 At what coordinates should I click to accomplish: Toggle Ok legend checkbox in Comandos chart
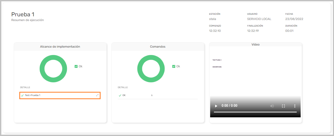coord(174,66)
